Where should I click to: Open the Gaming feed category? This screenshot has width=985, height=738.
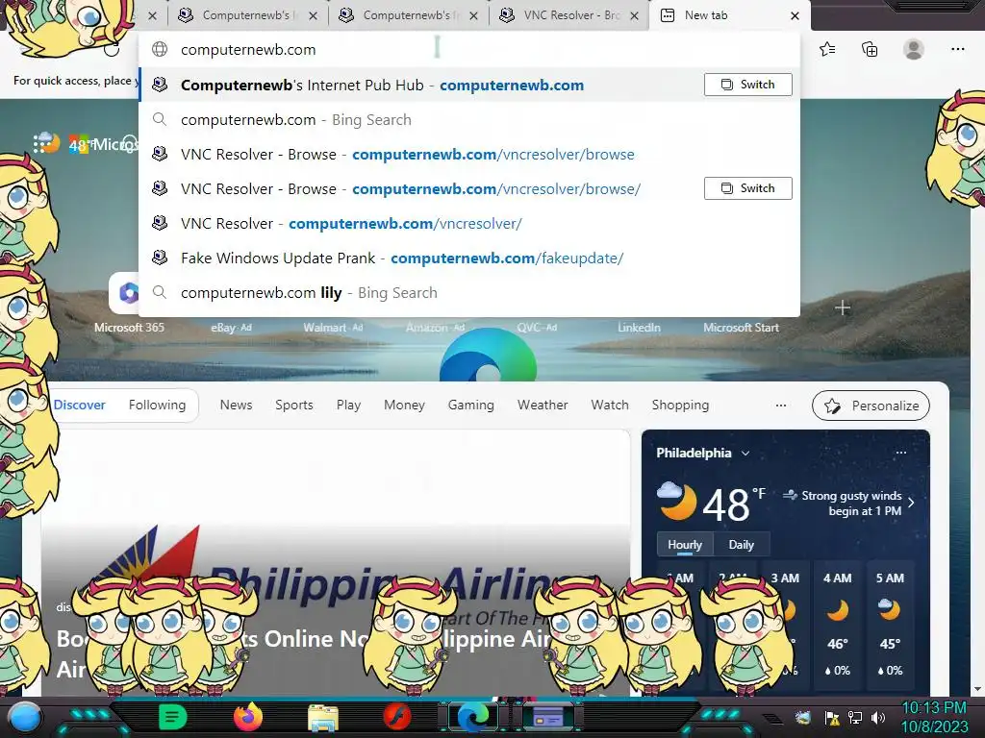(471, 406)
